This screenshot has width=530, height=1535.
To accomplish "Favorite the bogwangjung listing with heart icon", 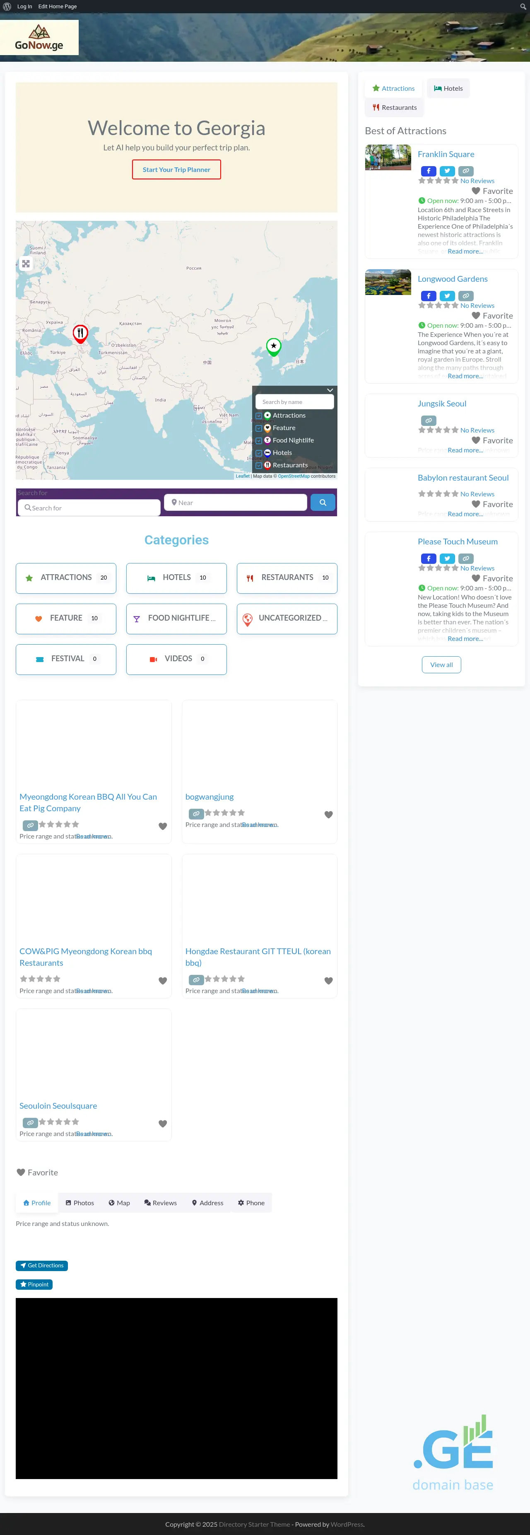I will coord(328,815).
